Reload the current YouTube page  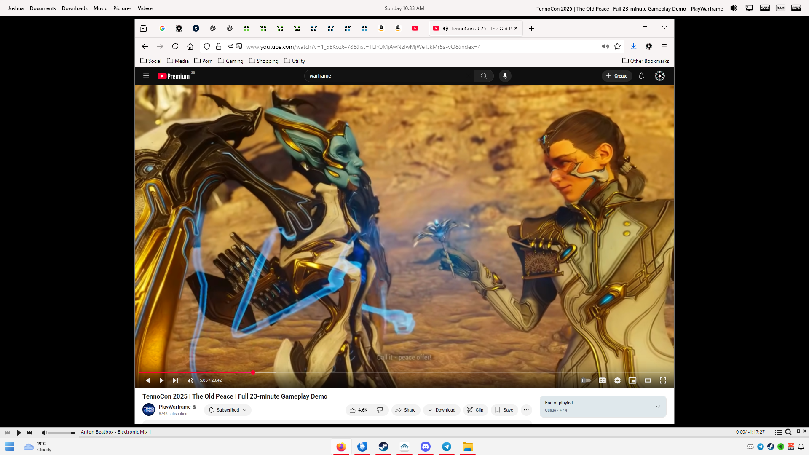[x=175, y=46]
